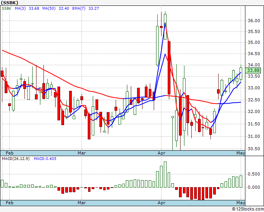Click Mar on the price chart date axis
This screenshot has width=264, height=212.
click(x=82, y=153)
